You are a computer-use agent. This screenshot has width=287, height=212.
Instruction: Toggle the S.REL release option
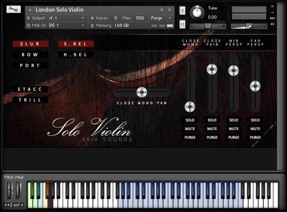click(76, 44)
